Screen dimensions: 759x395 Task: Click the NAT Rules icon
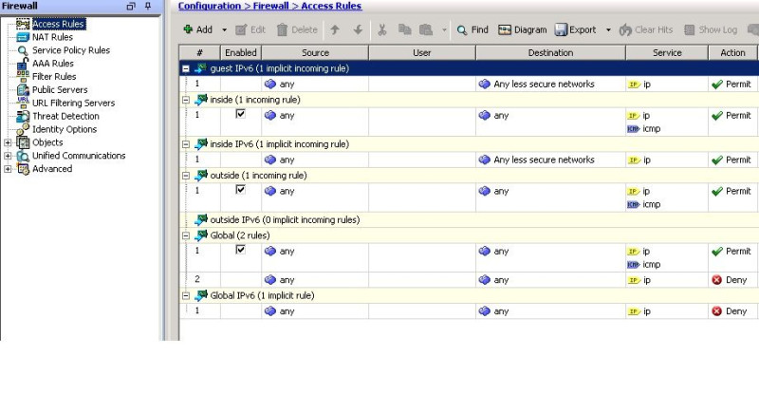[x=23, y=37]
